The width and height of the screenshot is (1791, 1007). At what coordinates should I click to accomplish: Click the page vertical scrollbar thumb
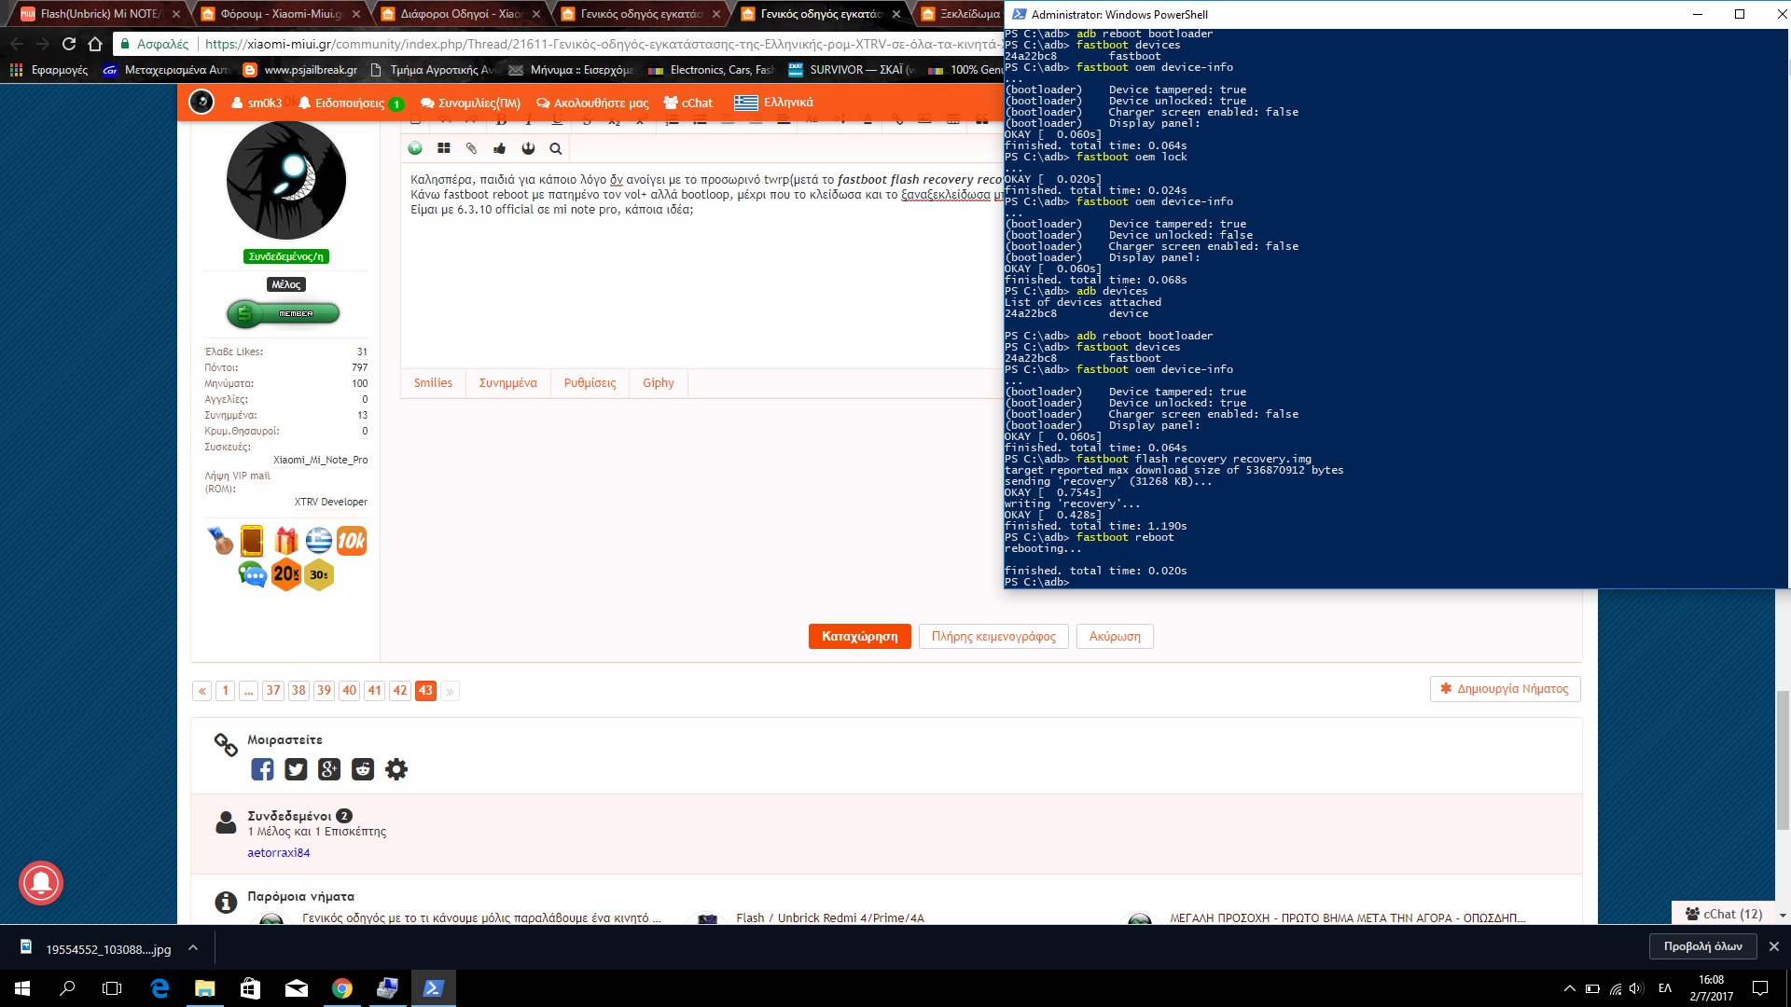pos(1783,760)
